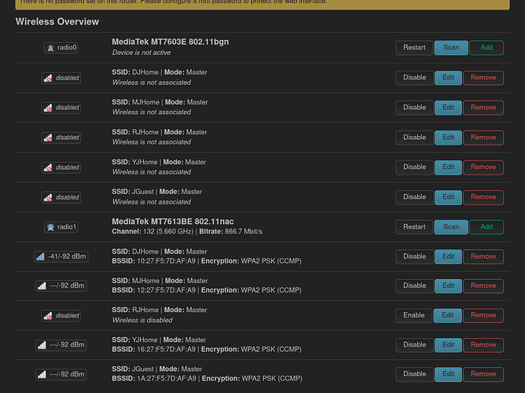
Task: Edit the unassociated radio0 RJHome network
Action: click(x=448, y=138)
